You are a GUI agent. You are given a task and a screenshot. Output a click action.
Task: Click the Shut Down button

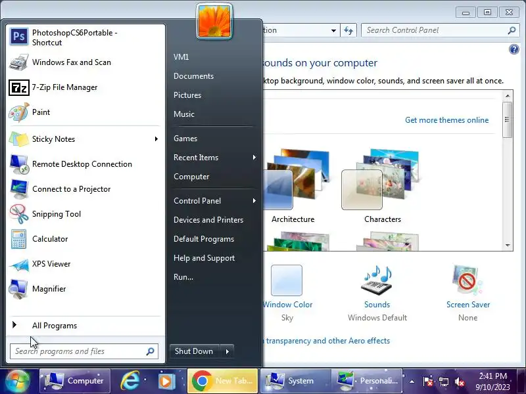click(195, 351)
